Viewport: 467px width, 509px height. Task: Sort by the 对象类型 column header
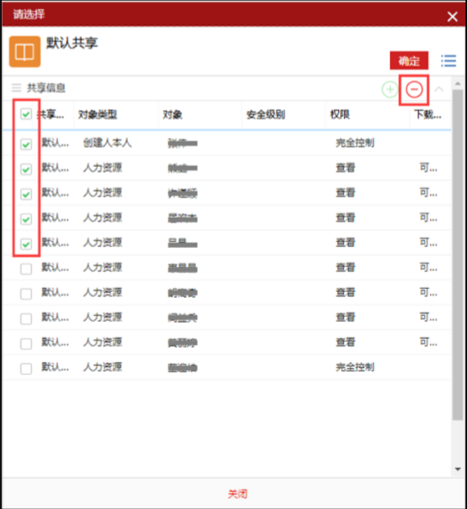click(x=97, y=115)
